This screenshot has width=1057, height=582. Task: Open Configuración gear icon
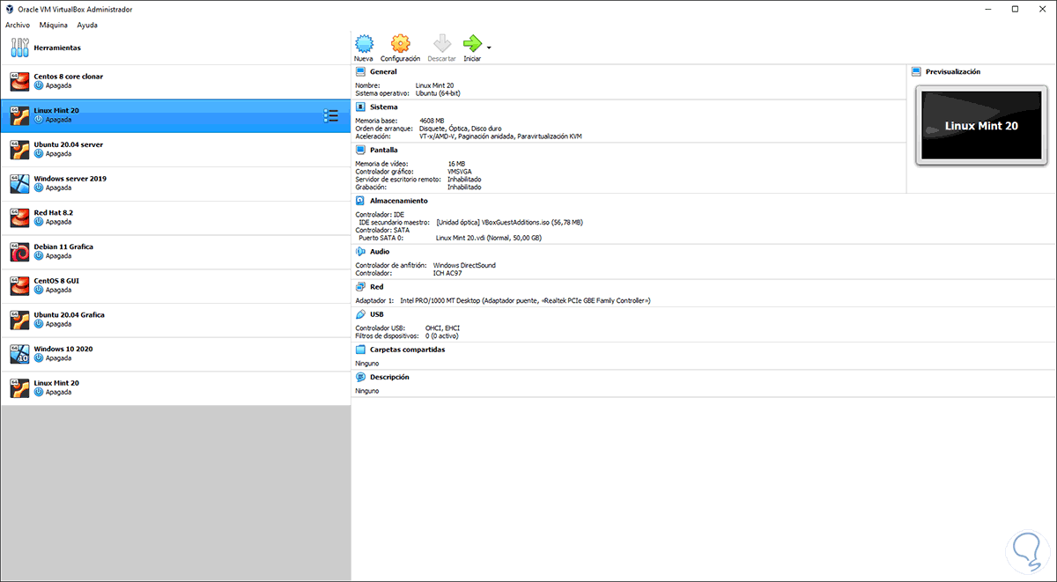[x=400, y=43]
